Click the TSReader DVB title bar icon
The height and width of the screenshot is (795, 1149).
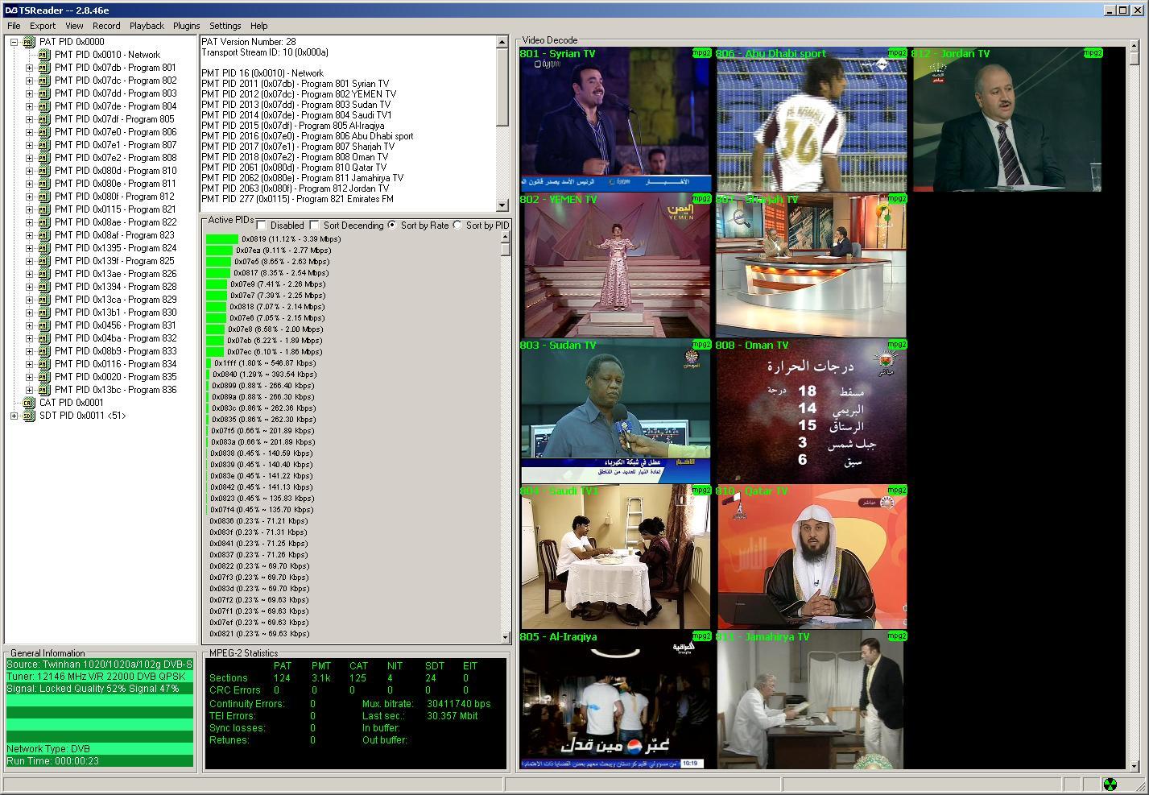click(x=10, y=10)
